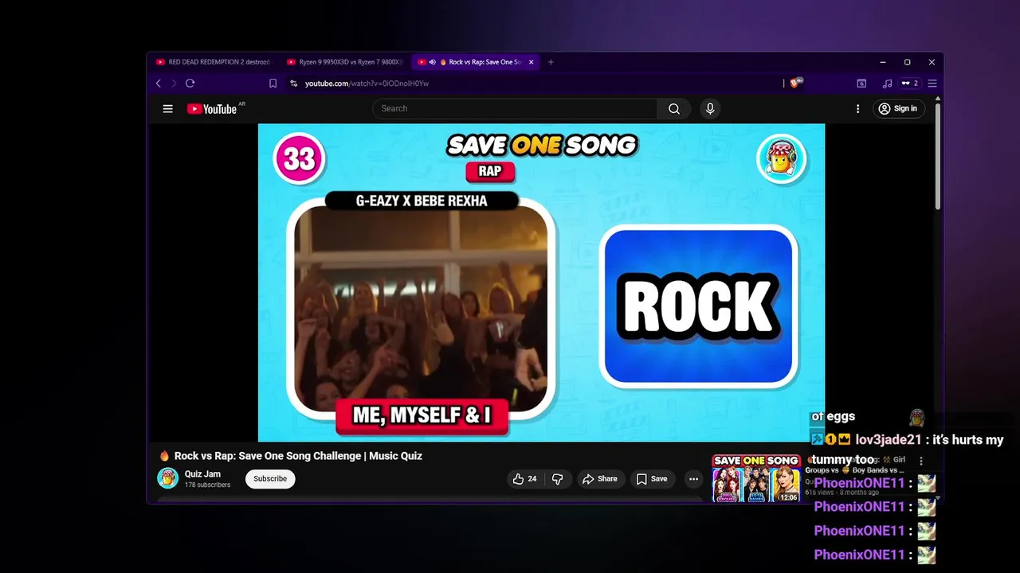Open the browser main menu
The image size is (1020, 573).
point(932,84)
